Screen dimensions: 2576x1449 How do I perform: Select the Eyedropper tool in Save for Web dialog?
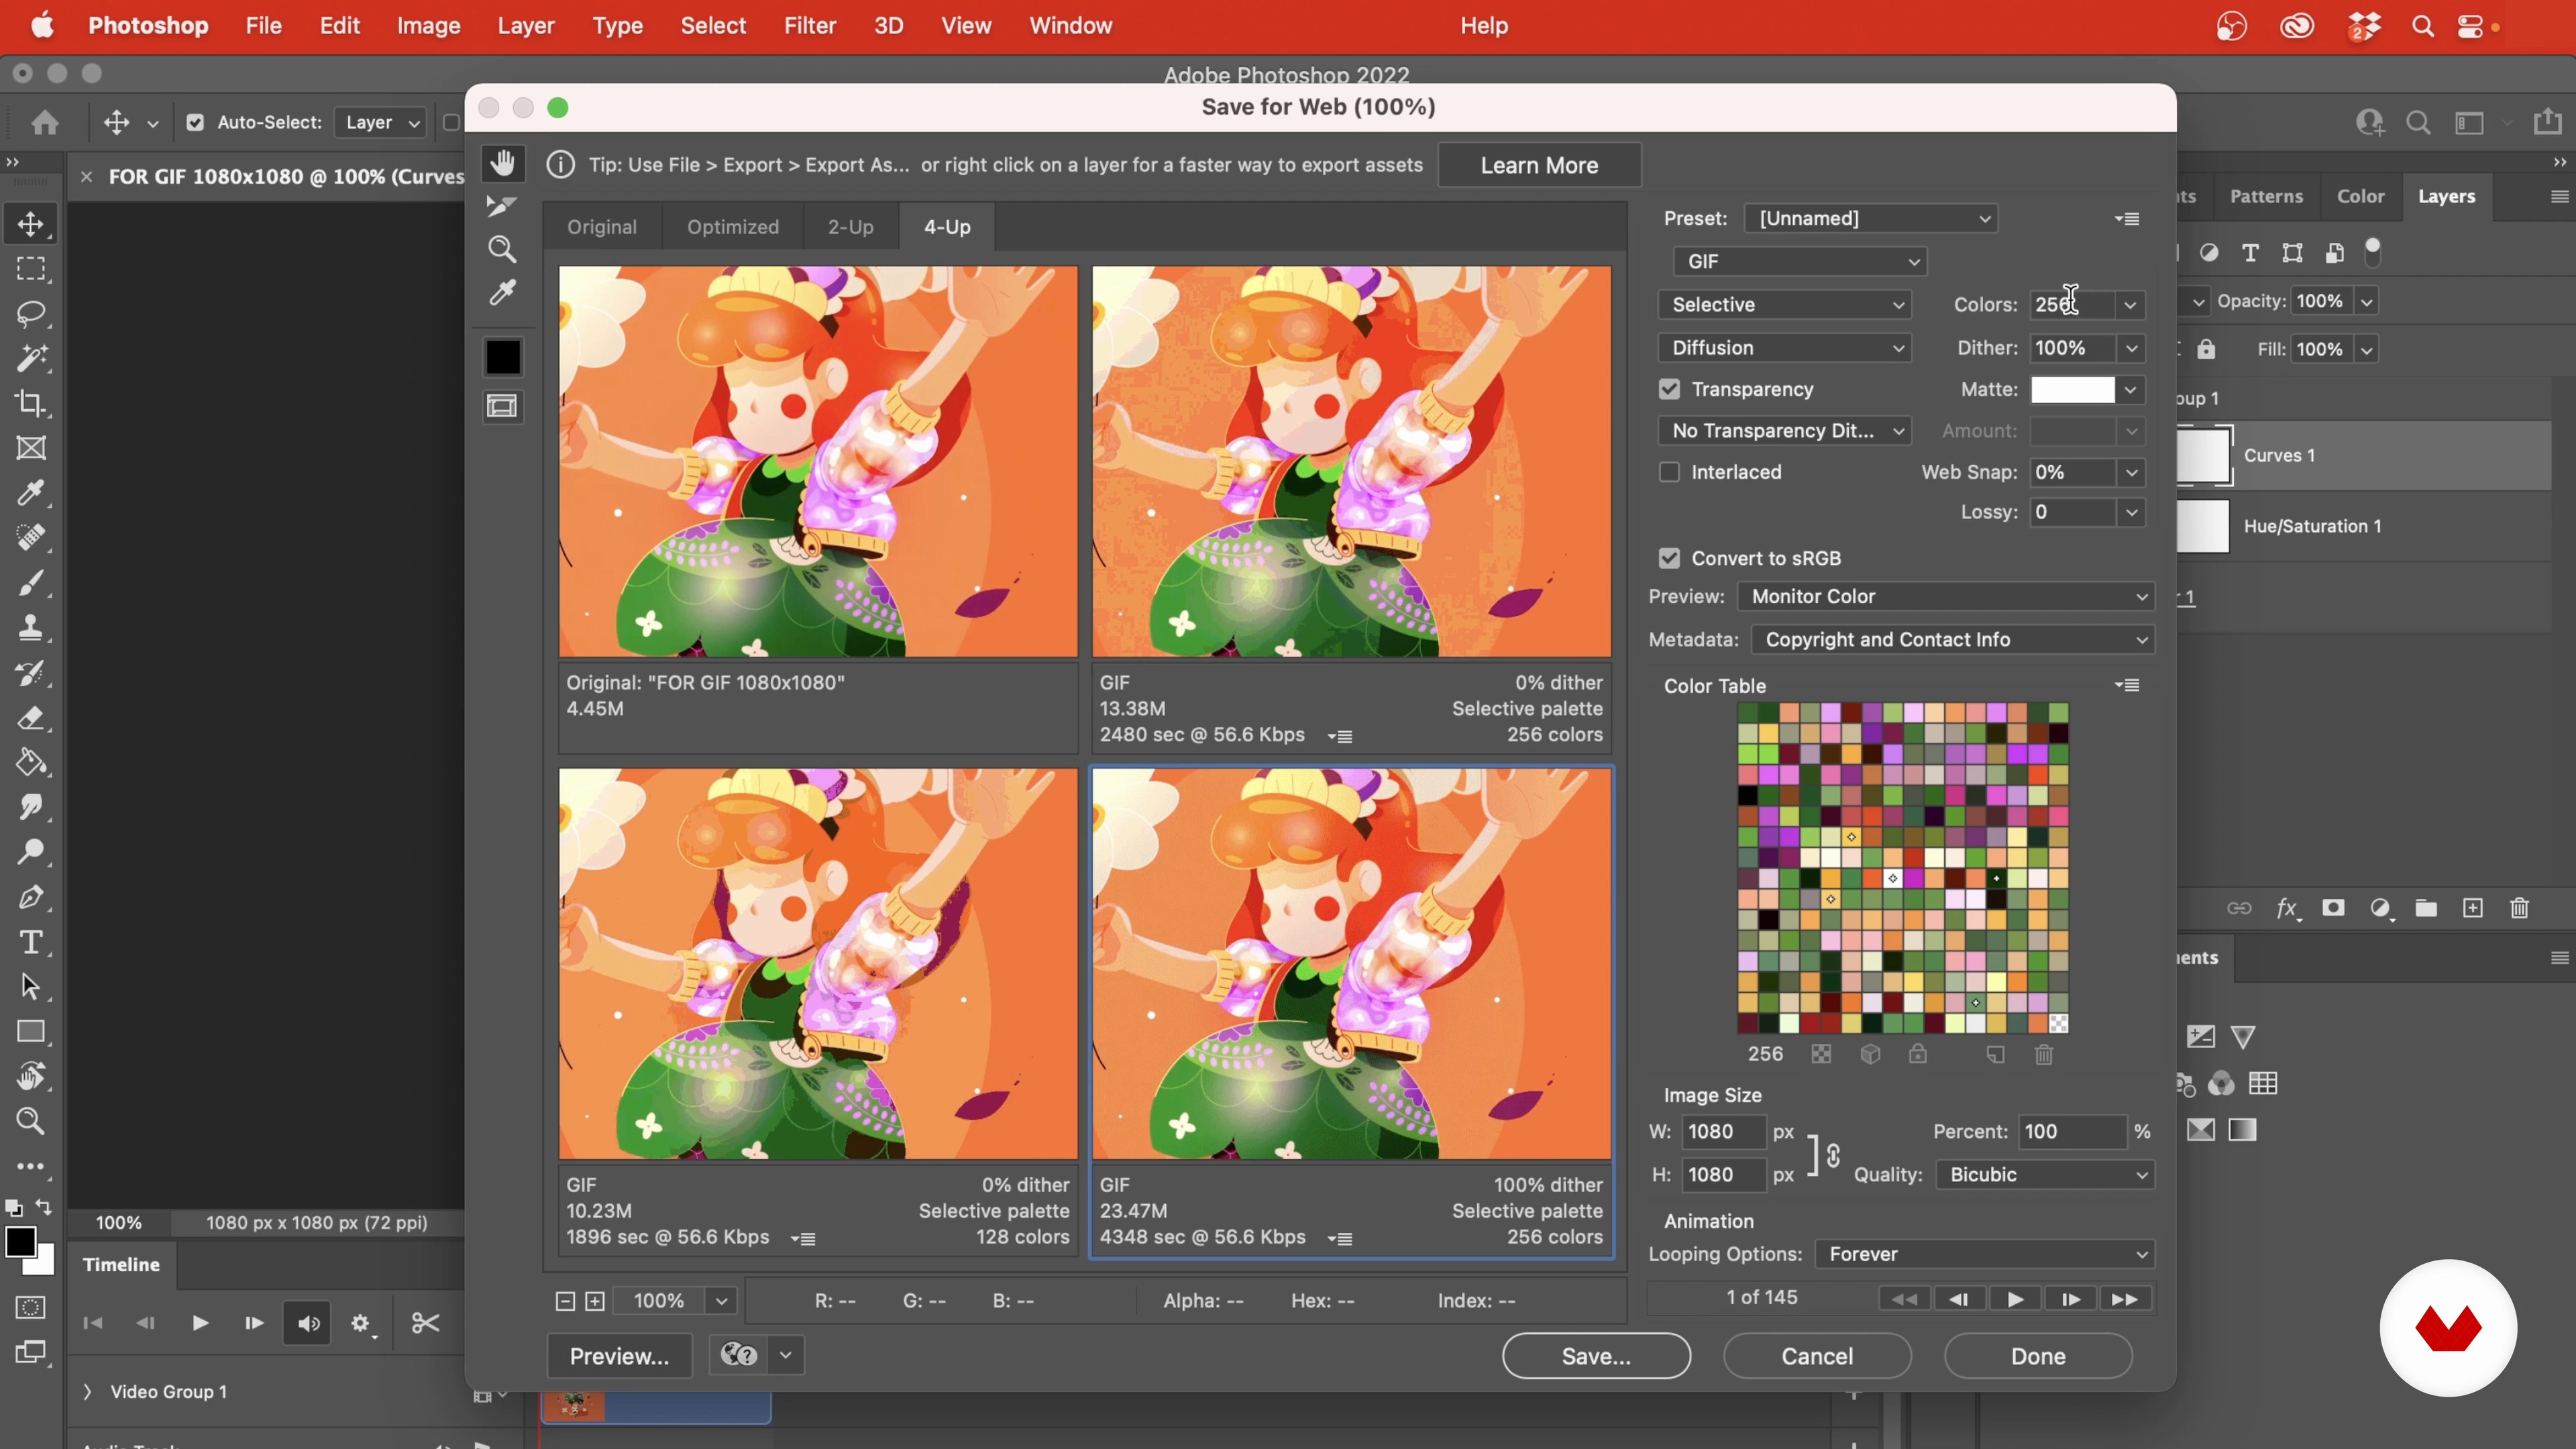tap(502, 293)
